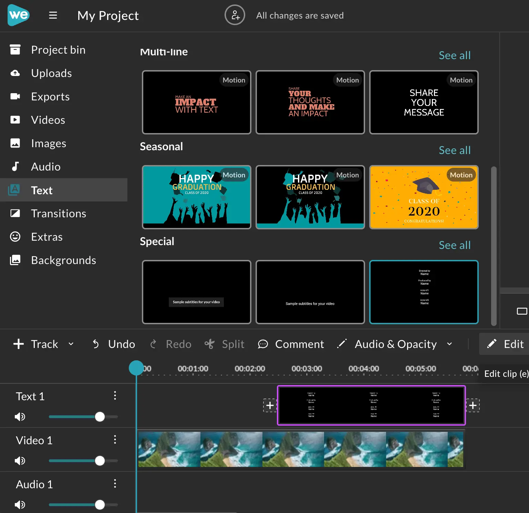Click the Undo button

(x=114, y=344)
